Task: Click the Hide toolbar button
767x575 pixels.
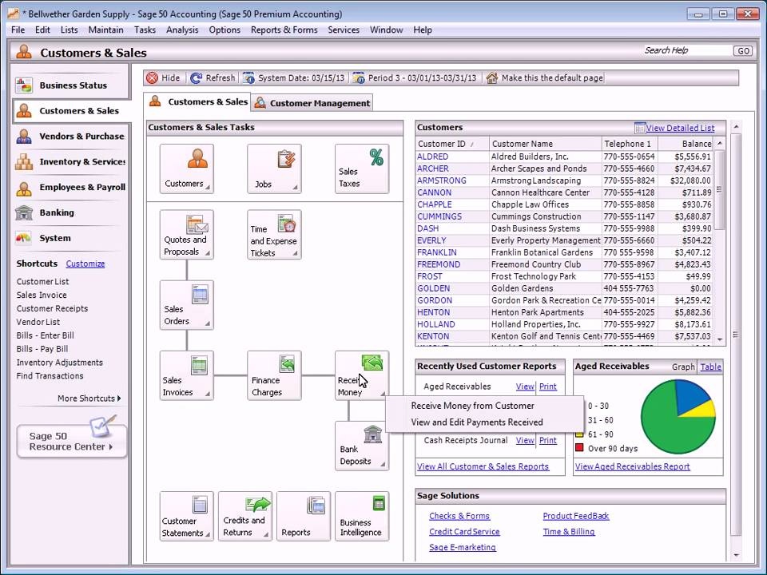Action: (164, 77)
